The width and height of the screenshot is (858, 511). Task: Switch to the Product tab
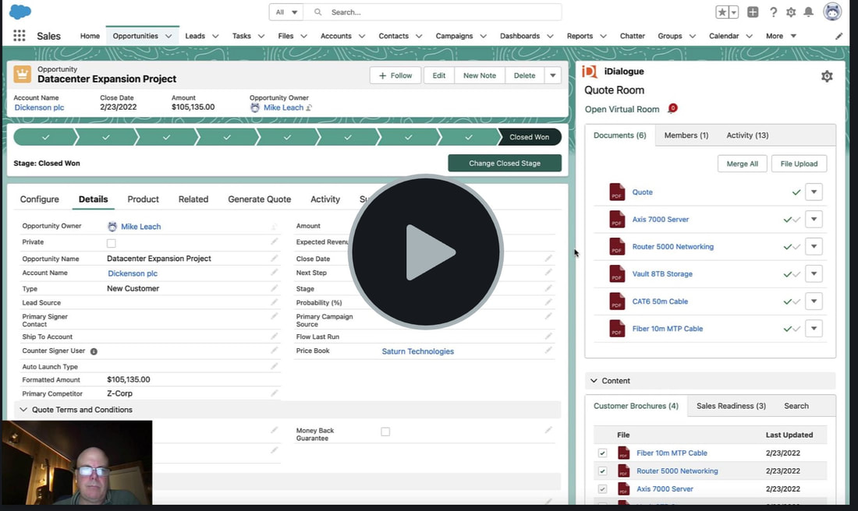[x=143, y=199]
